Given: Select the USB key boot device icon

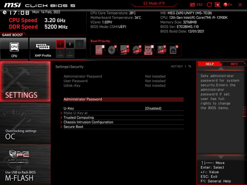Looking at the screenshot, I should point(149,50).
